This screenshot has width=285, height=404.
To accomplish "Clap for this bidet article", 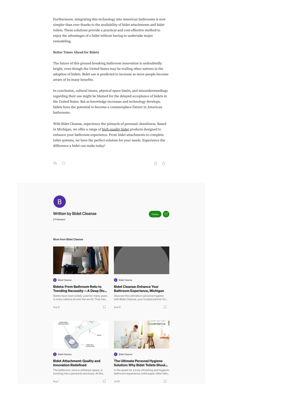I will tap(55, 163).
